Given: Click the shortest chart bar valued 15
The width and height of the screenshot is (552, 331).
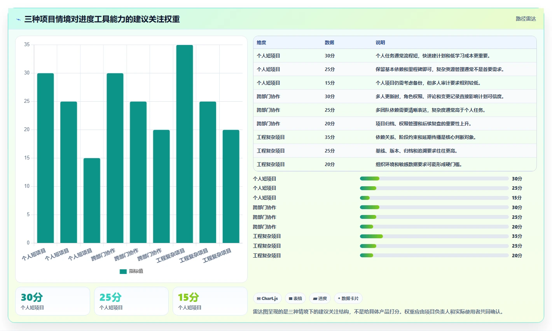Looking at the screenshot, I should [x=92, y=201].
